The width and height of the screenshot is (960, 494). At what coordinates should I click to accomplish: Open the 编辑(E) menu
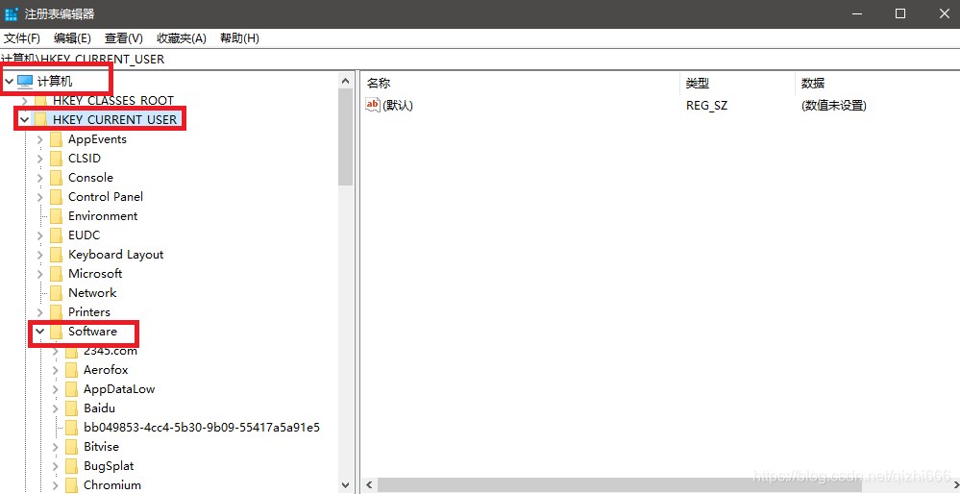pos(72,37)
